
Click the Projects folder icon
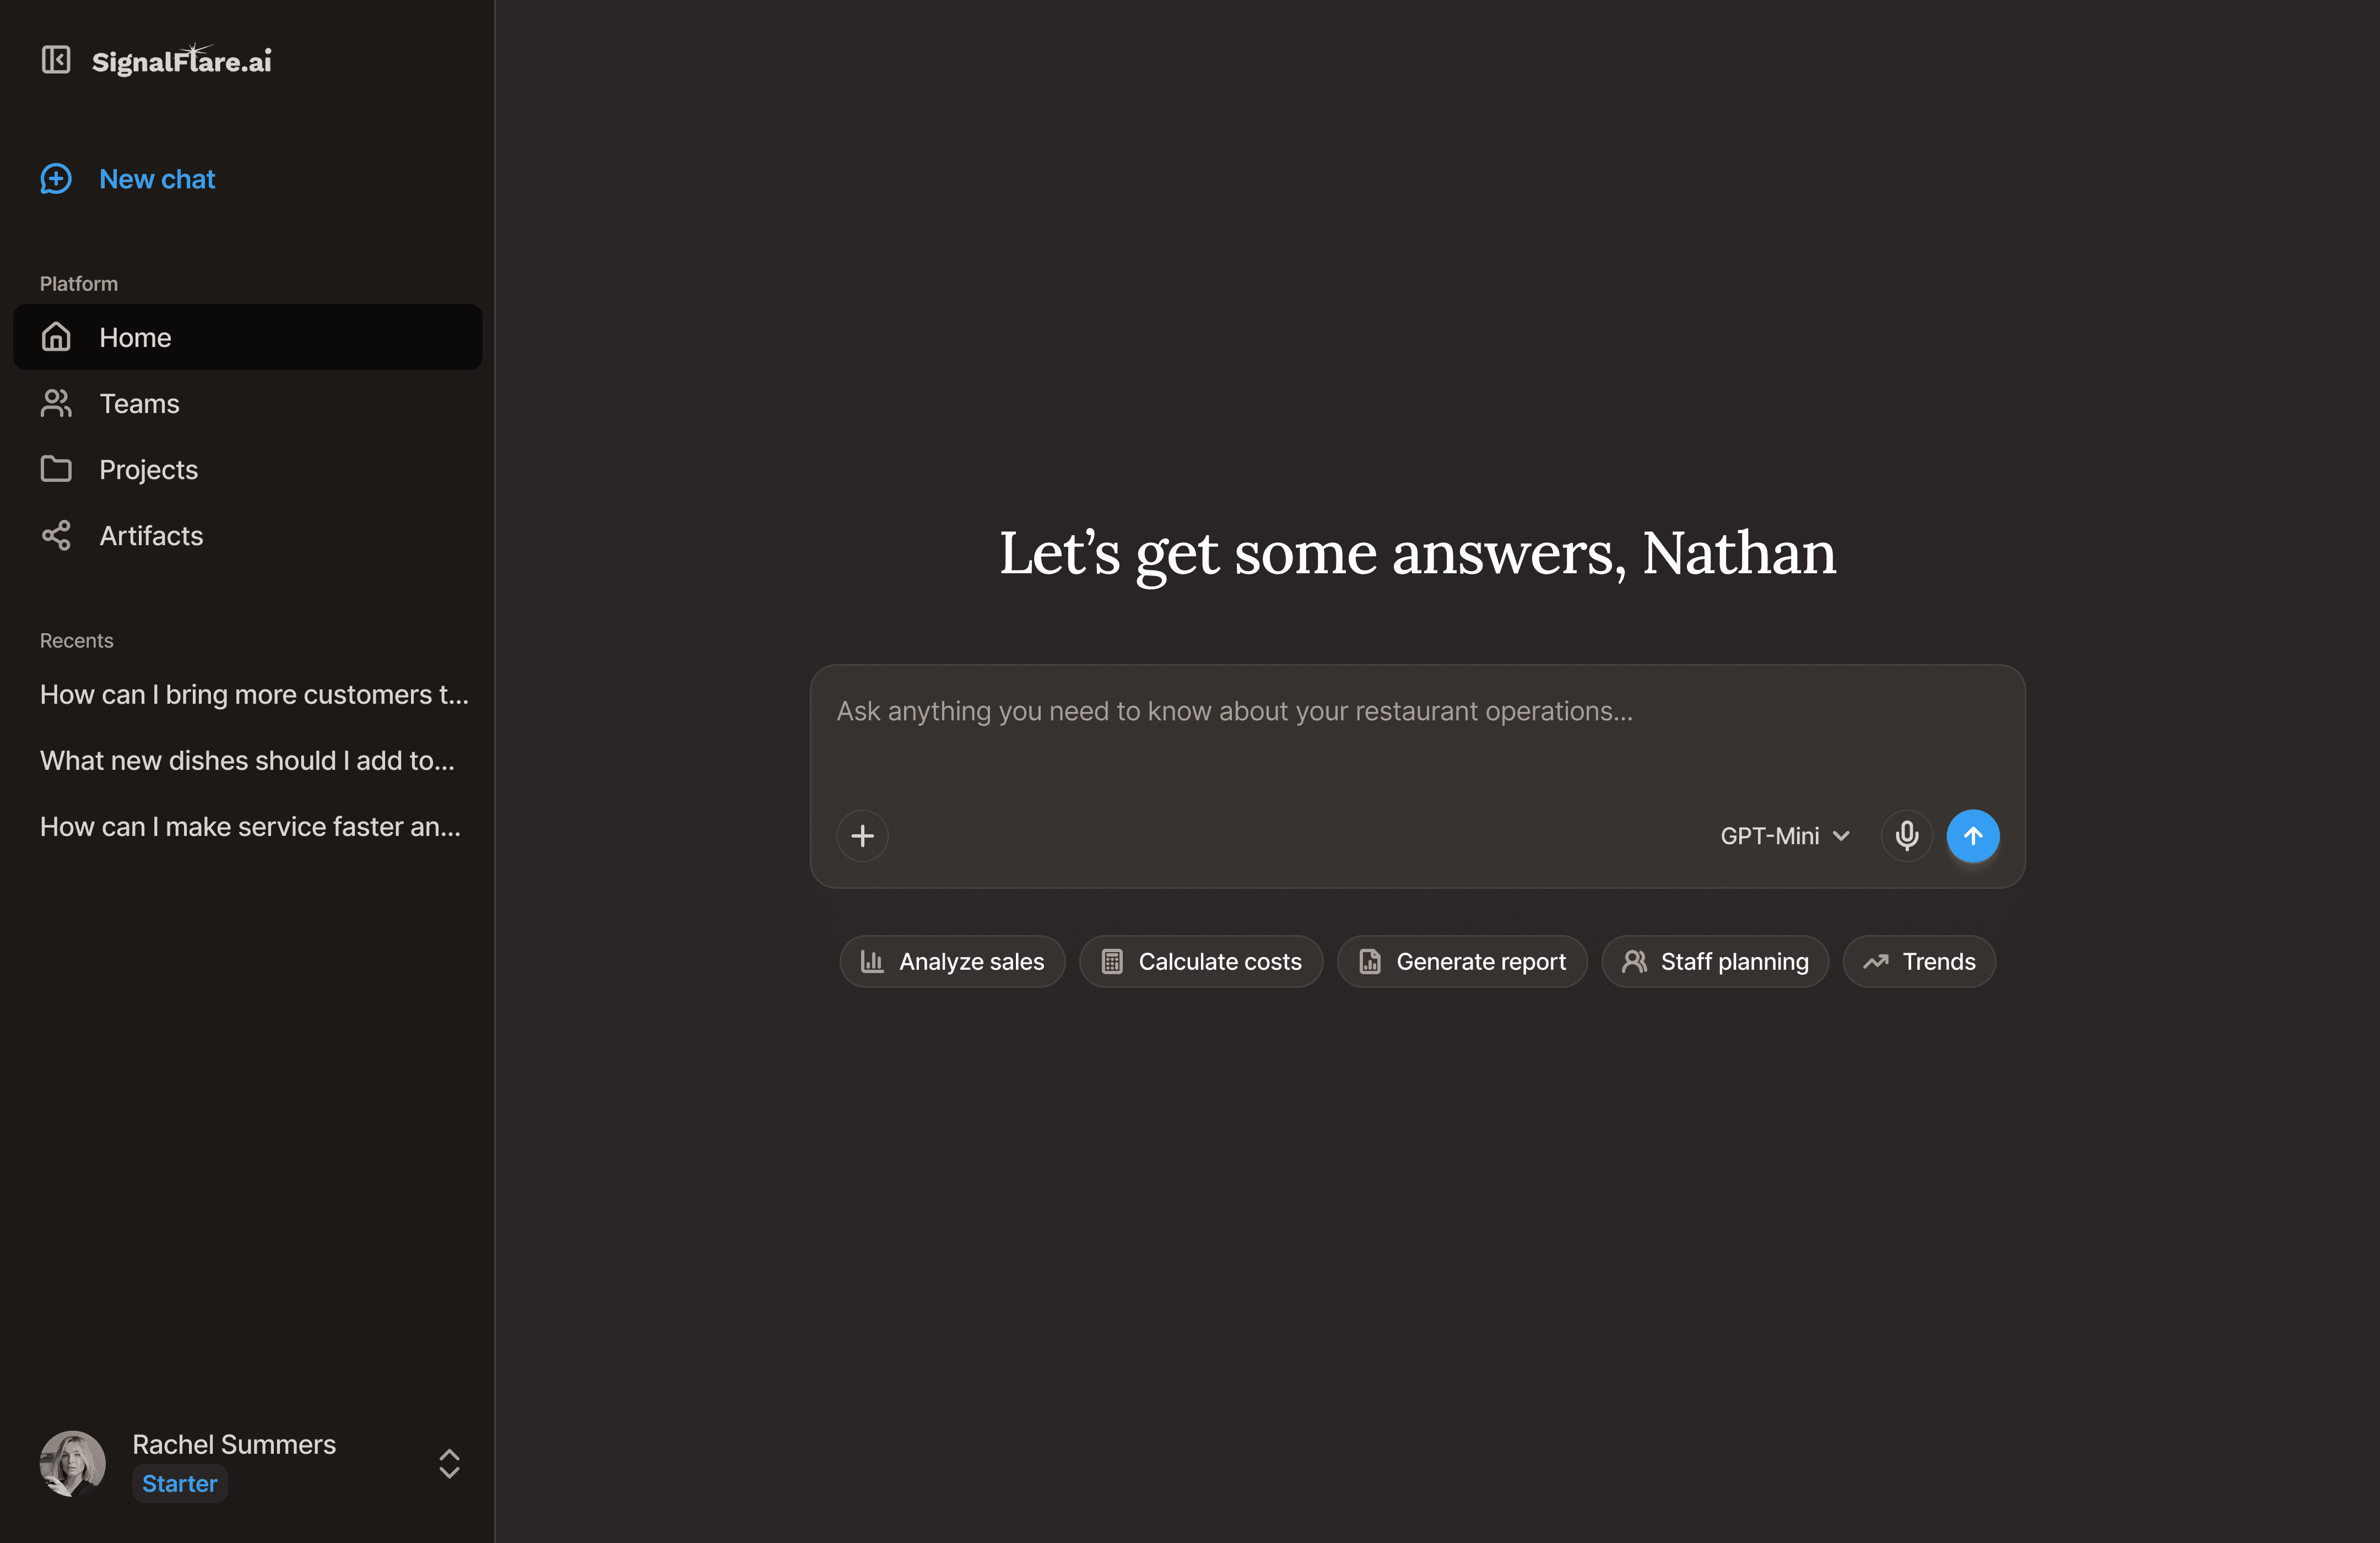pyautogui.click(x=56, y=470)
